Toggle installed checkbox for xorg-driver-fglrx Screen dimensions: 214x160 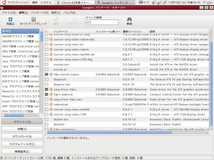tap(47, 89)
